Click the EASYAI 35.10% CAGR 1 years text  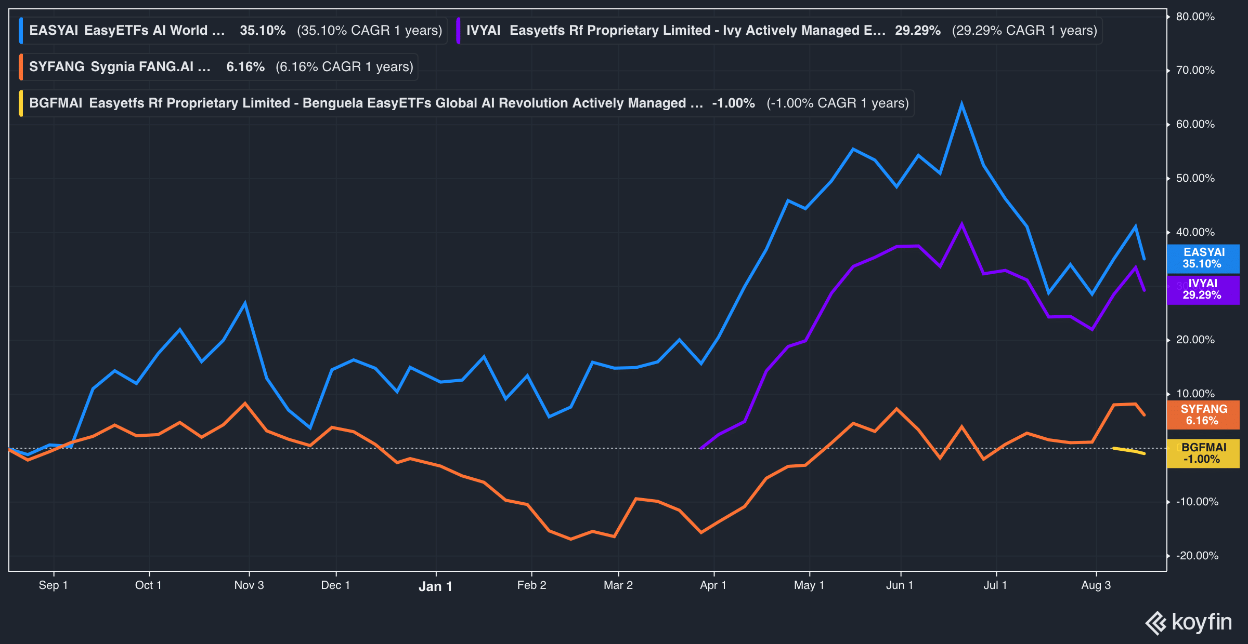(x=370, y=31)
